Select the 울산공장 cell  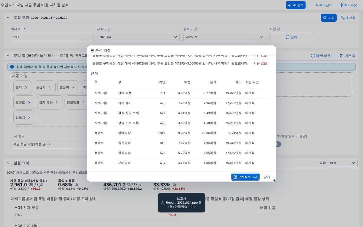124,143
